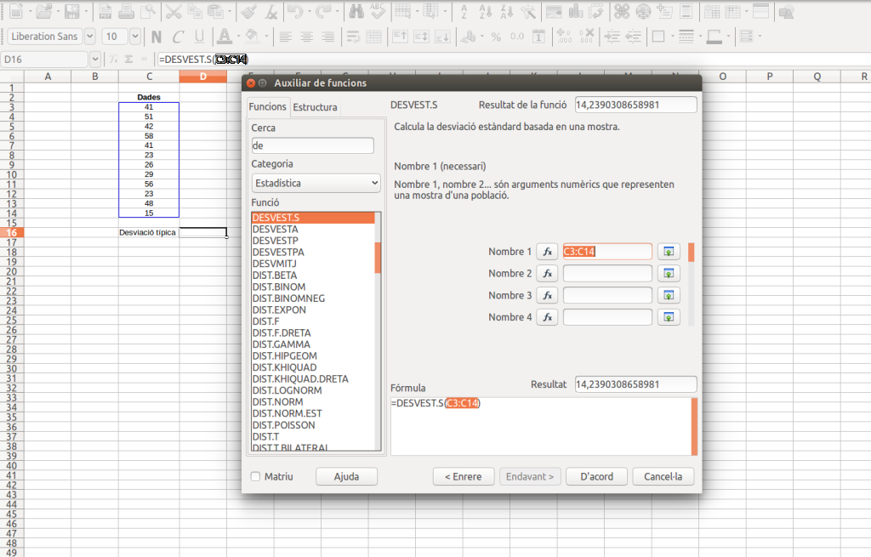This screenshot has height=557, width=871.
Task: Click the Insert Chart toolbar icon
Action: (x=576, y=12)
